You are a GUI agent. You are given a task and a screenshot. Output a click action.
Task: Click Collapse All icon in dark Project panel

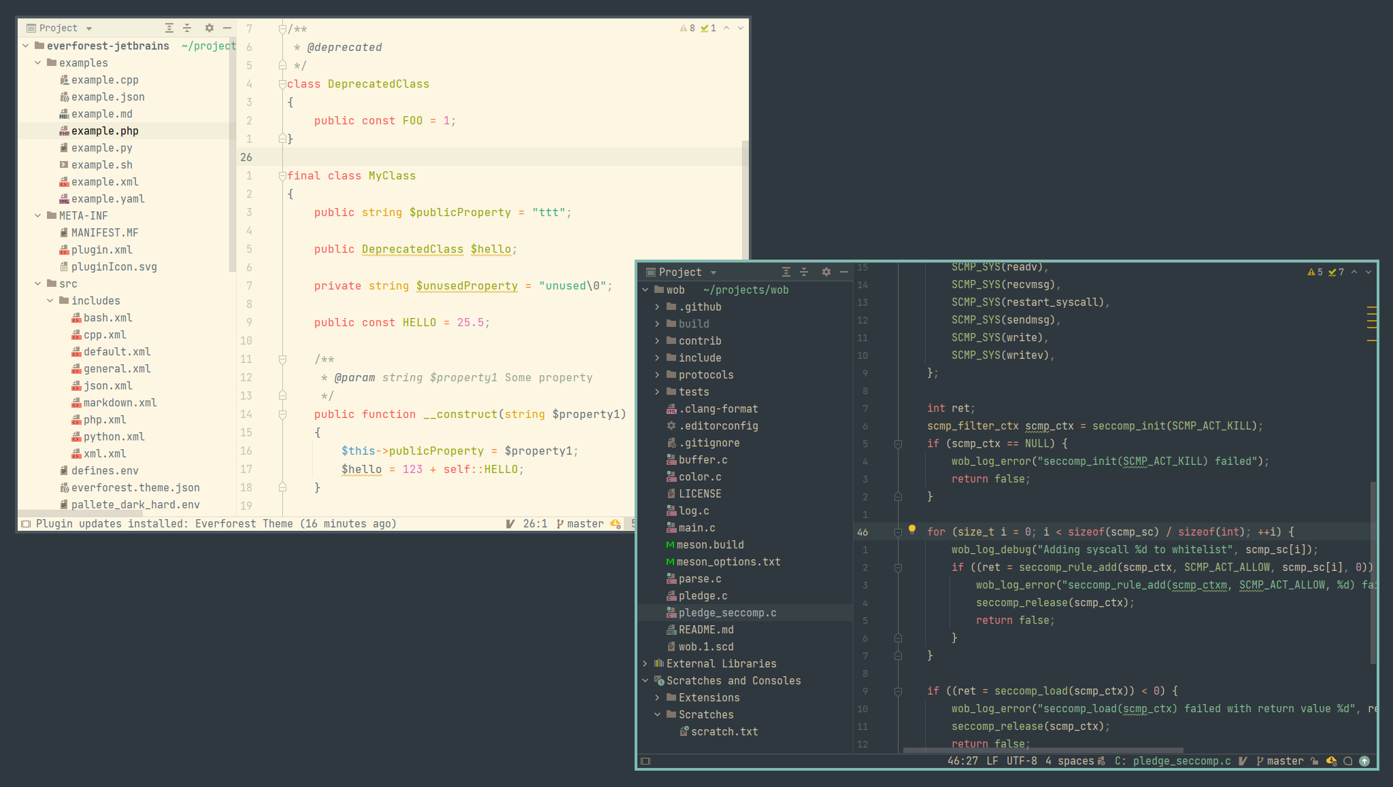(x=804, y=272)
